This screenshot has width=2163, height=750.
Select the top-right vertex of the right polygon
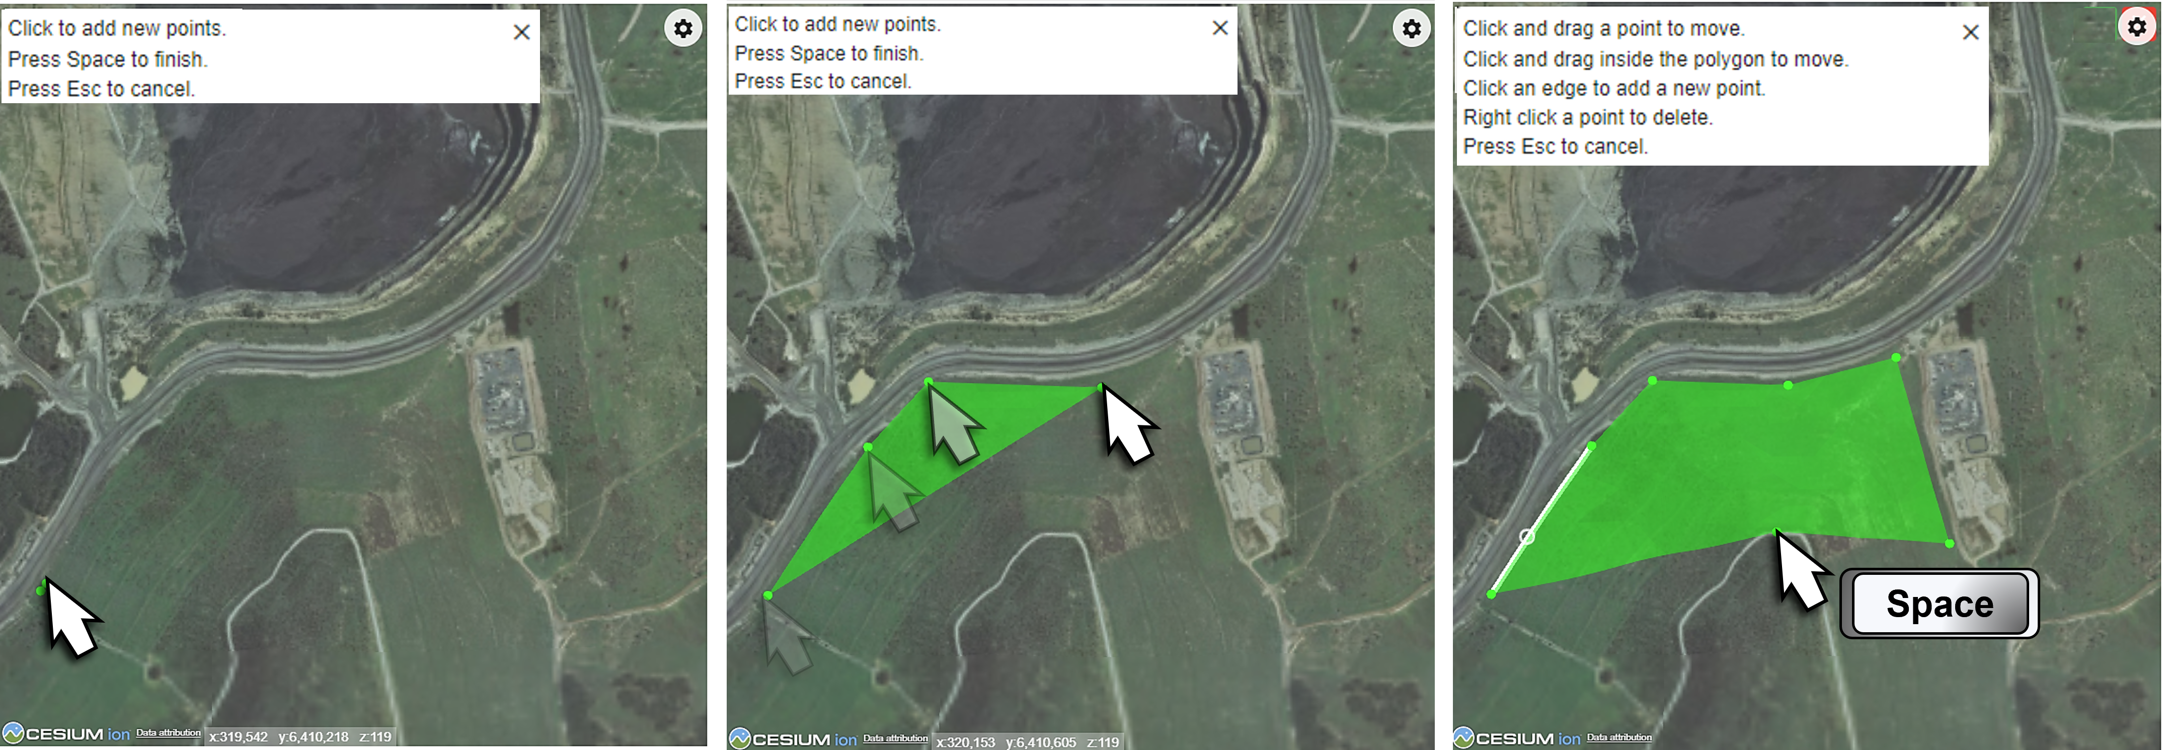tap(1896, 358)
